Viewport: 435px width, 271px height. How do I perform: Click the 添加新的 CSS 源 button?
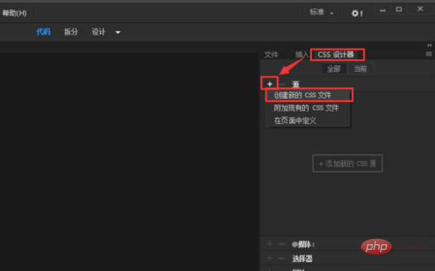(348, 163)
